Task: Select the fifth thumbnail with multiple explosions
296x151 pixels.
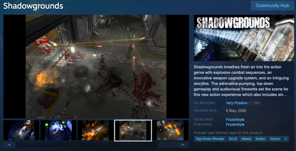Action: click(x=170, y=130)
